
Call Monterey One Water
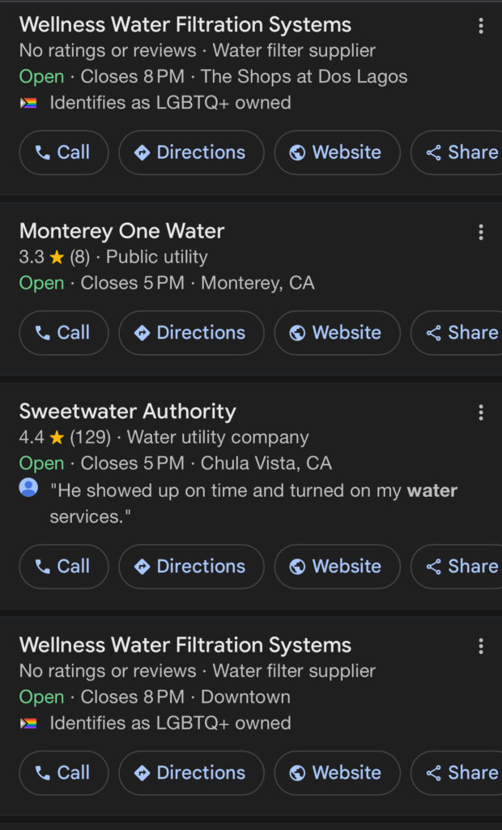pyautogui.click(x=63, y=333)
